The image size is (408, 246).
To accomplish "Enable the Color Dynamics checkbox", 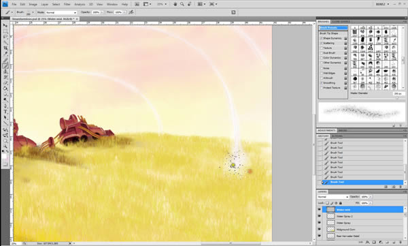I will pos(322,58).
